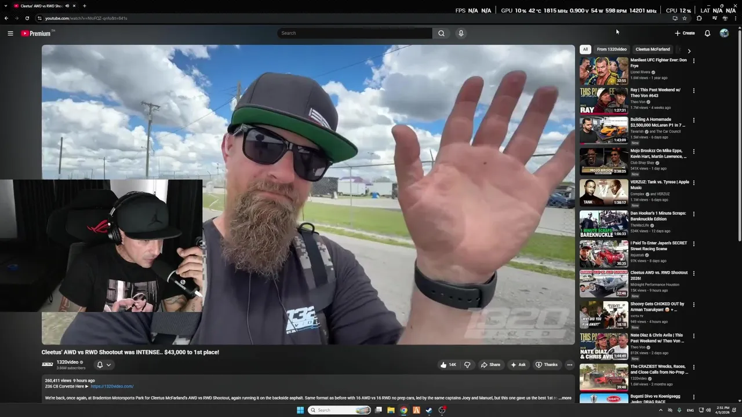Viewport: 742px width, 417px height.
Task: View site information icon
Action: (40, 18)
